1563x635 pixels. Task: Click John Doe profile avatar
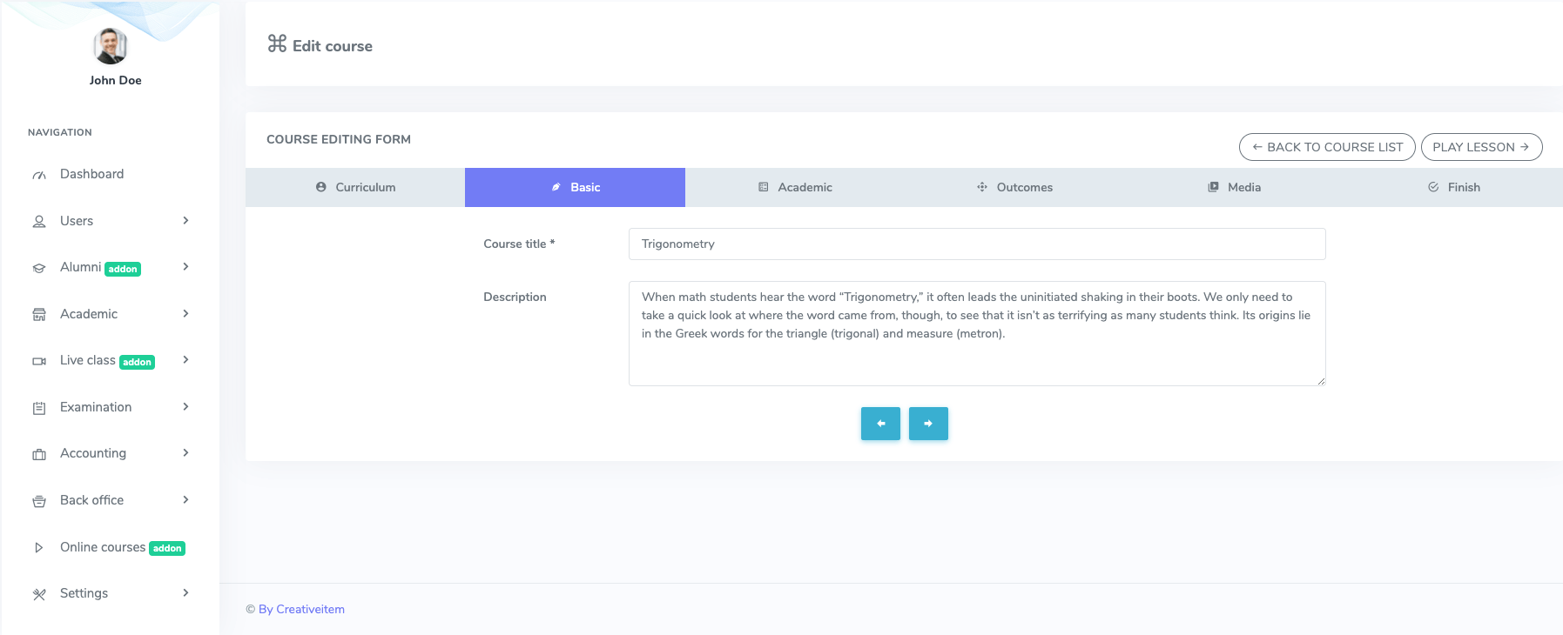pos(111,46)
